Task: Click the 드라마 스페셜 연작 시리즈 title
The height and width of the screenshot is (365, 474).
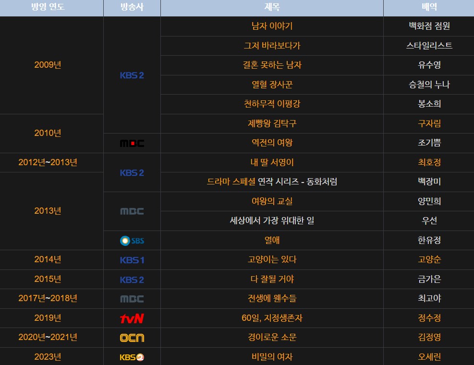Action: 271,182
